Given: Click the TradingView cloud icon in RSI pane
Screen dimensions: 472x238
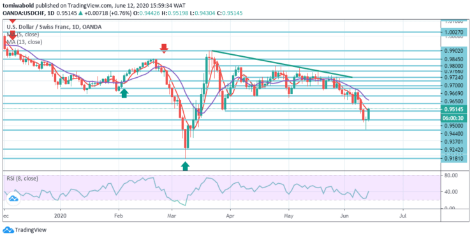Looking at the screenshot, I should coord(13,198).
